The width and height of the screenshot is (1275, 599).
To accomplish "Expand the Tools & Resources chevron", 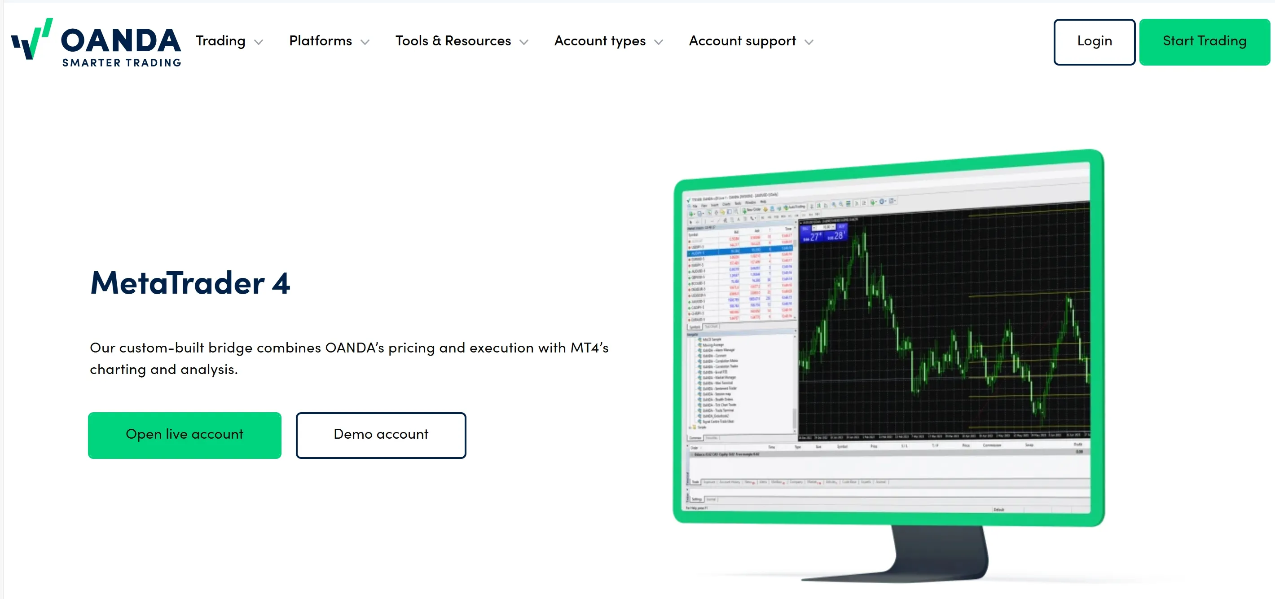I will (524, 42).
